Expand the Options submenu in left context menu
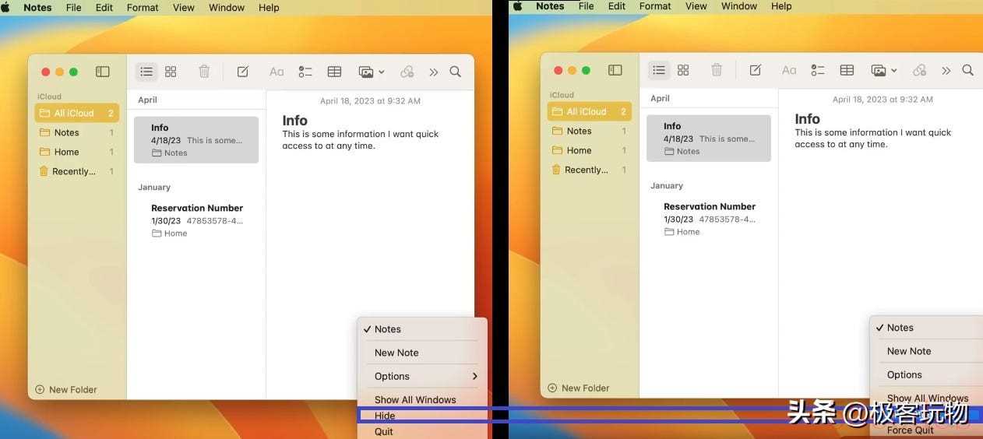The height and width of the screenshot is (439, 983). 421,376
